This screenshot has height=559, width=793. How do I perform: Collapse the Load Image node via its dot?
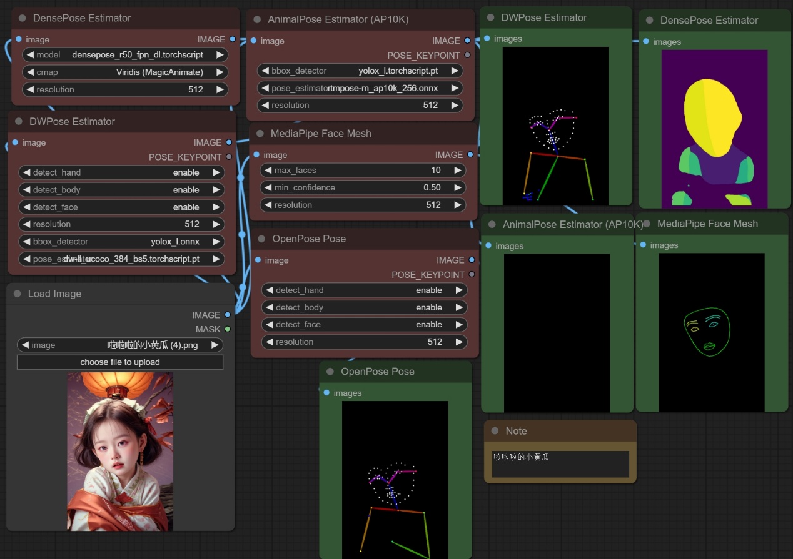(16, 294)
